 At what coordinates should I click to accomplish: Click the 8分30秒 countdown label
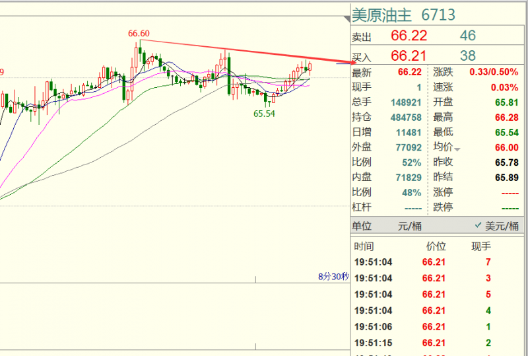point(332,277)
